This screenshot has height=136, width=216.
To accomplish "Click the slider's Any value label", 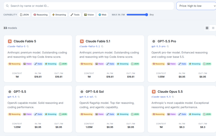I will pyautogui.click(x=152, y=15).
